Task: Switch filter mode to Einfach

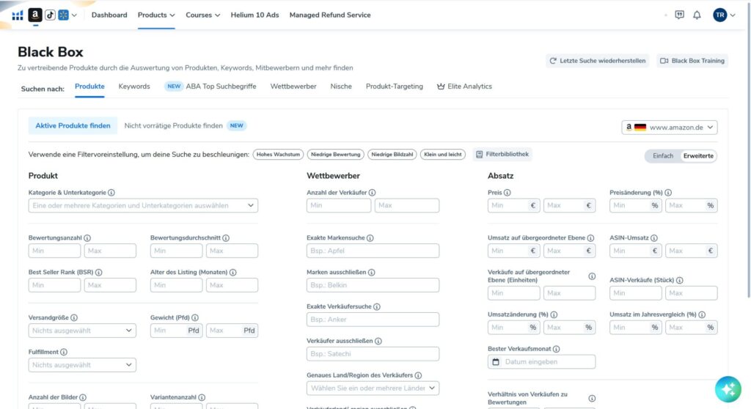Action: pos(663,155)
